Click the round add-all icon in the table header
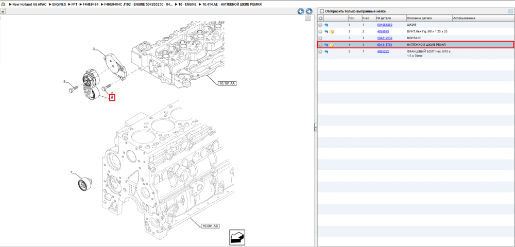Image resolution: width=515 pixels, height=247 pixels. pyautogui.click(x=321, y=18)
